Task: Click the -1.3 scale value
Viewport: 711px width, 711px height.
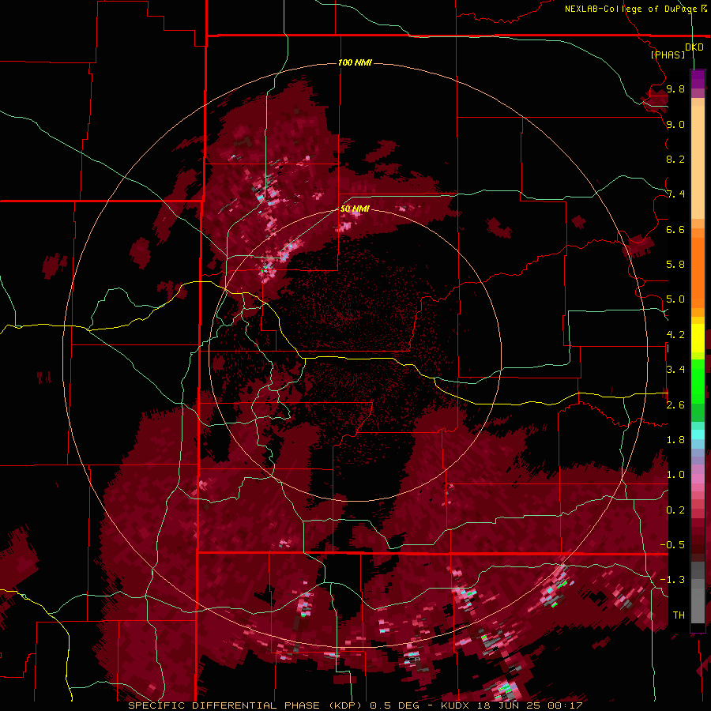Action: pos(672,580)
